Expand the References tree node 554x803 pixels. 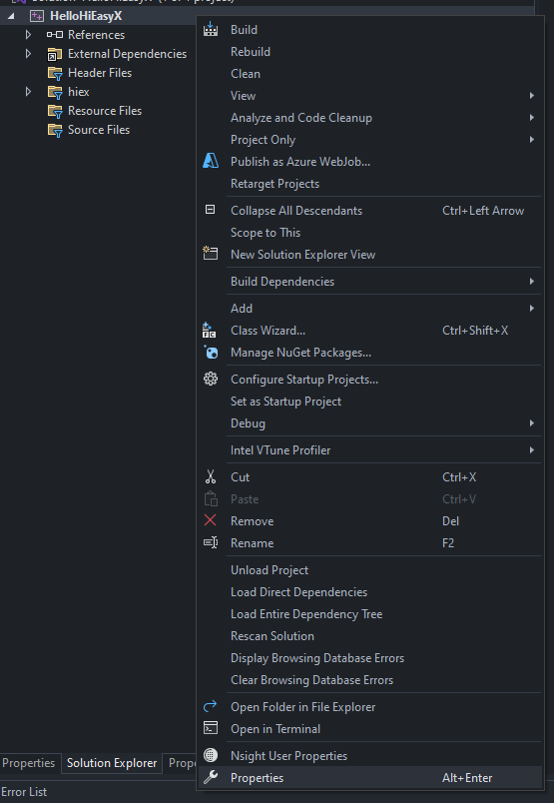pos(28,35)
